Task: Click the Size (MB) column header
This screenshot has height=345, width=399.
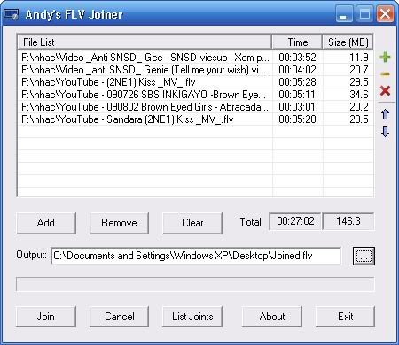Action: 348,42
